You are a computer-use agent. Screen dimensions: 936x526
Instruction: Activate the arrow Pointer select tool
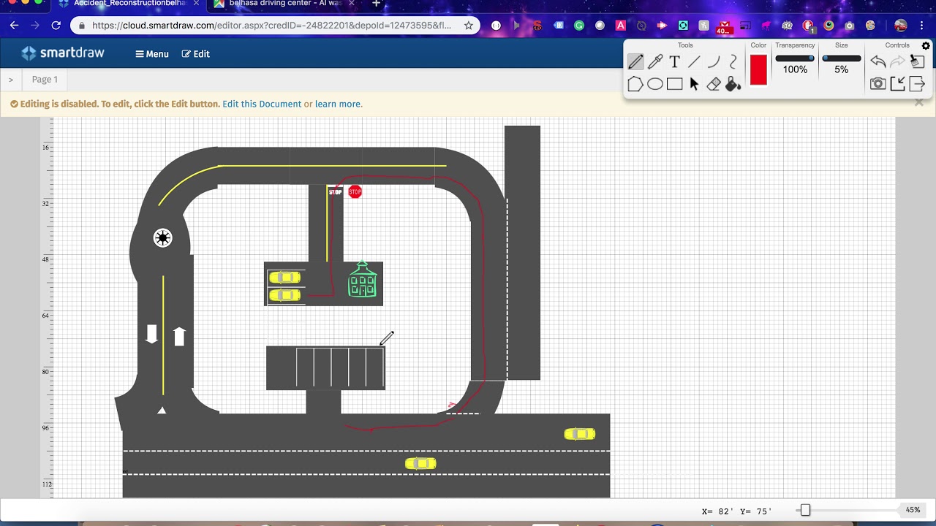(694, 84)
